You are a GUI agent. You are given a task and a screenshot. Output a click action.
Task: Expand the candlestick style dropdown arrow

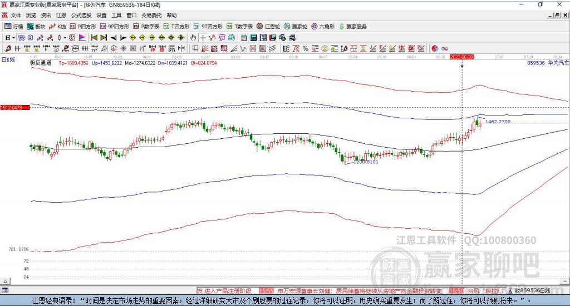(65, 38)
